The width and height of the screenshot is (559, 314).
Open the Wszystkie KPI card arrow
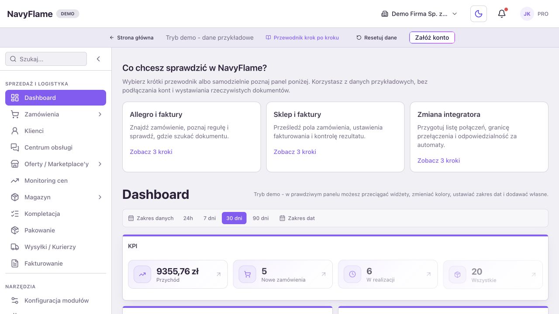(533, 274)
